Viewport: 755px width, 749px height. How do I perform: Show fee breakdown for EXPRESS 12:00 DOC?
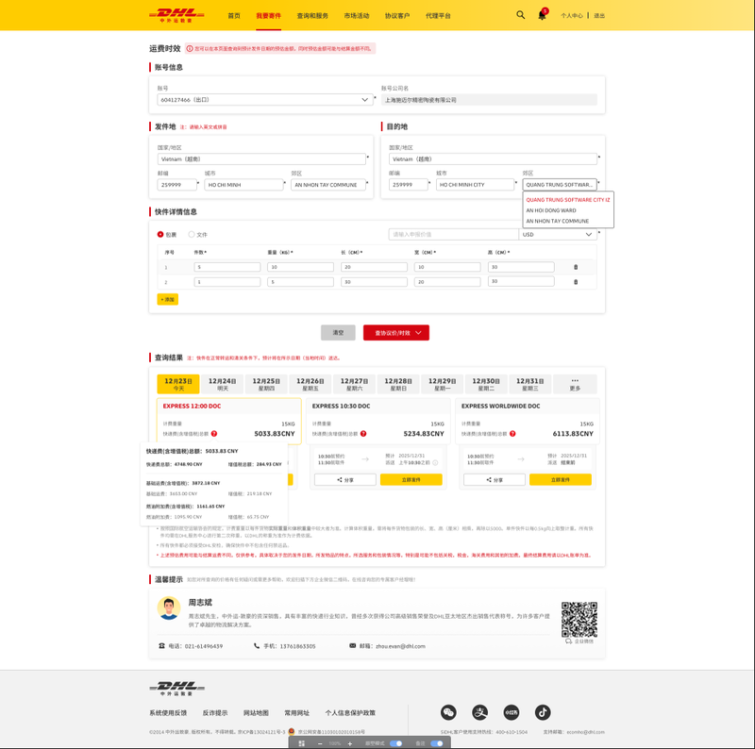214,434
